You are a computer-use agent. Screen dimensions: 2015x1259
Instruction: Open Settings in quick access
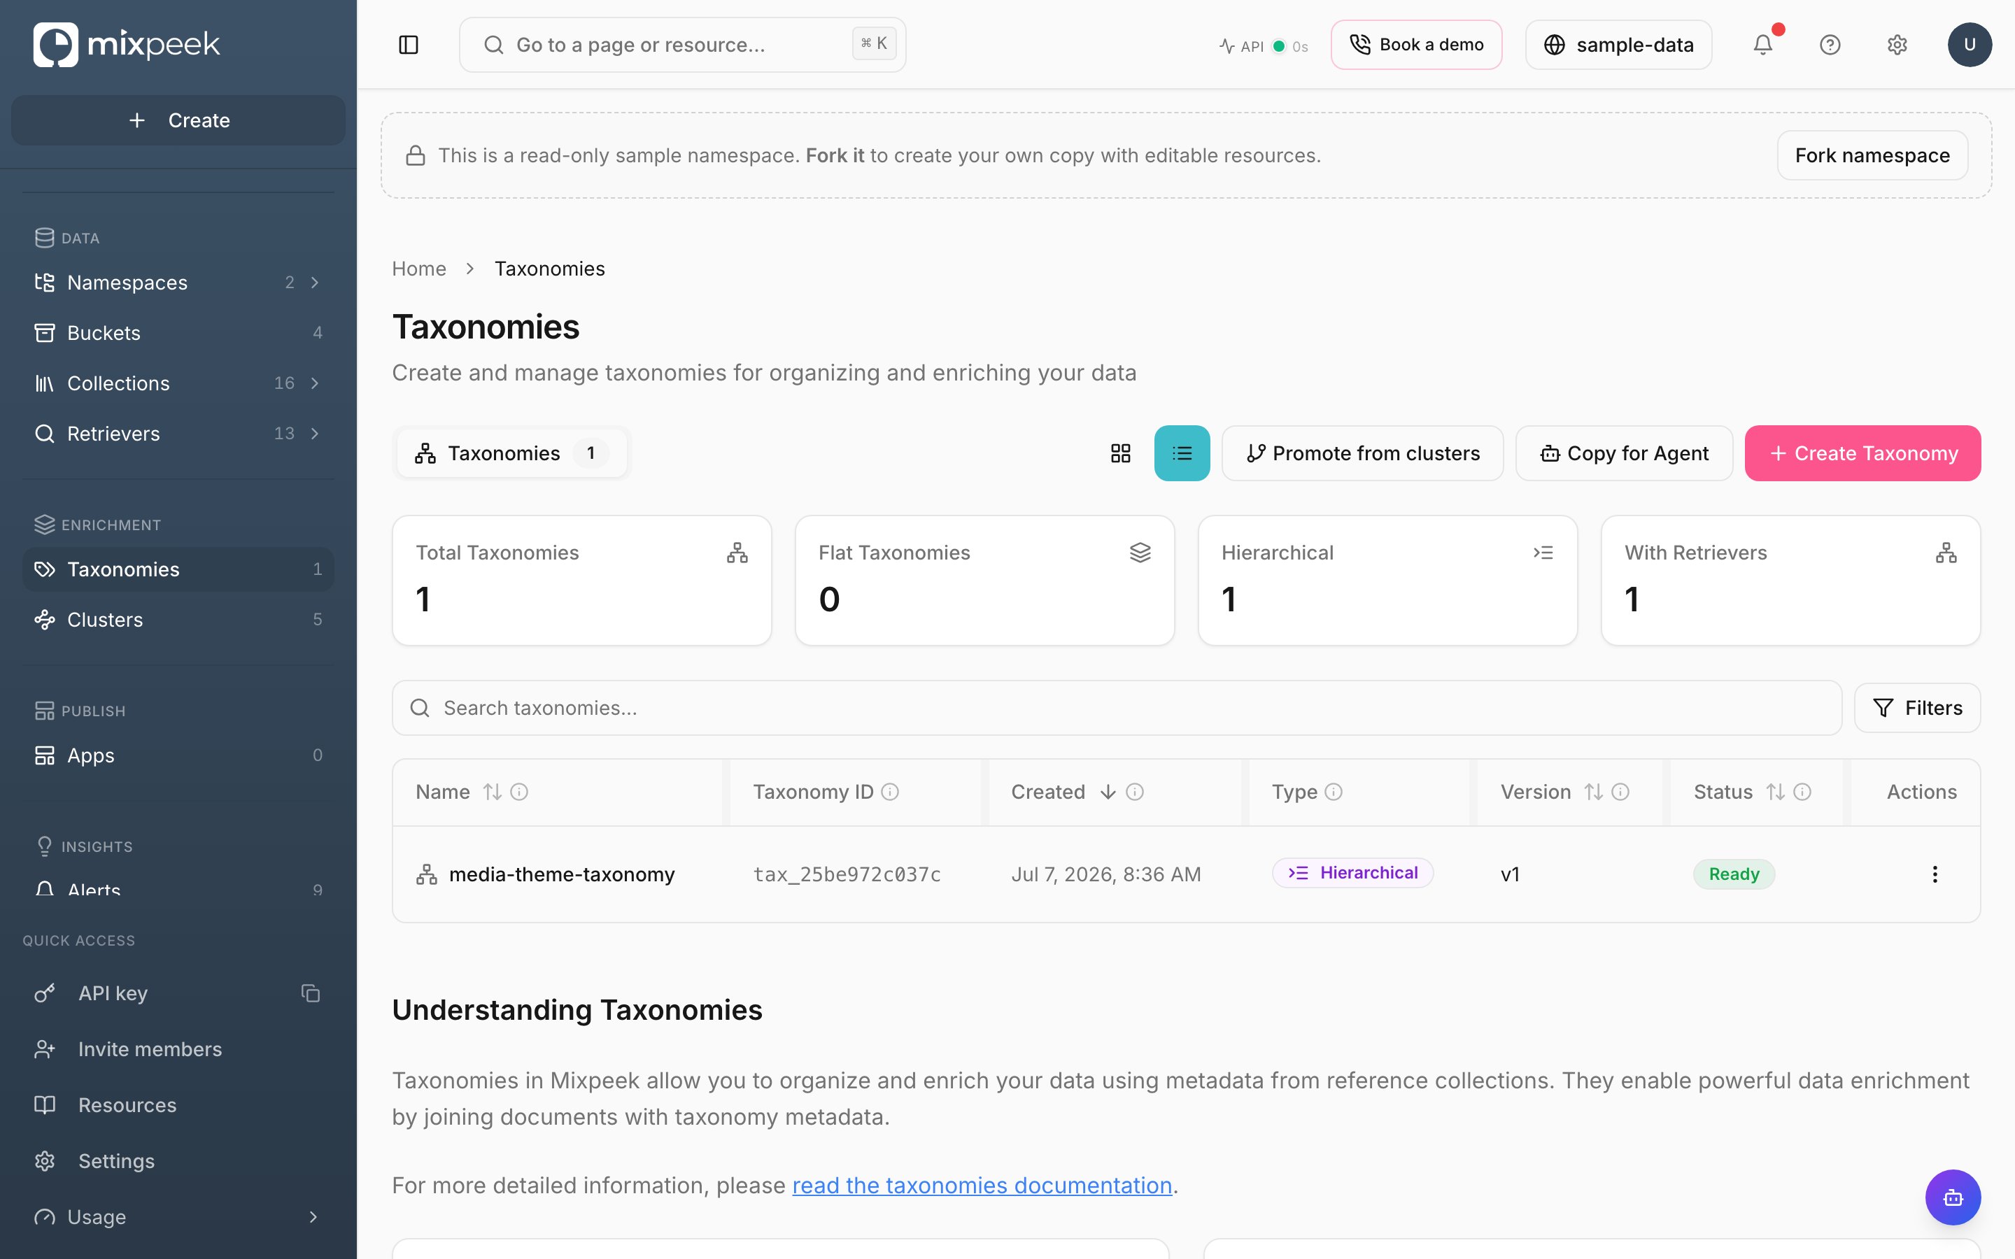click(x=178, y=1161)
